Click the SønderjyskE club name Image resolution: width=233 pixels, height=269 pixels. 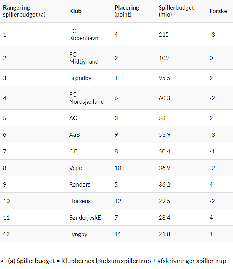pyautogui.click(x=85, y=218)
